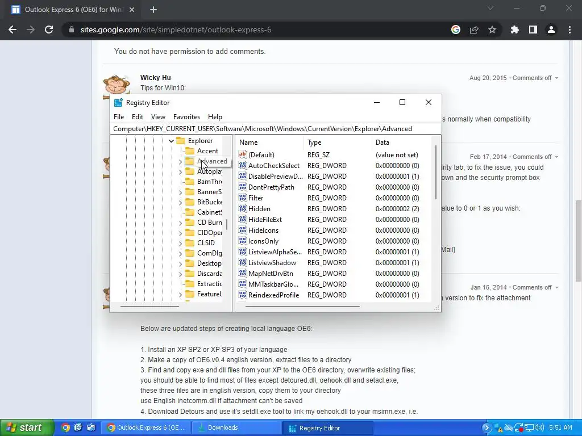The height and width of the screenshot is (436, 582).
Task: Switch to Downloads taskbar window
Action: click(x=236, y=427)
